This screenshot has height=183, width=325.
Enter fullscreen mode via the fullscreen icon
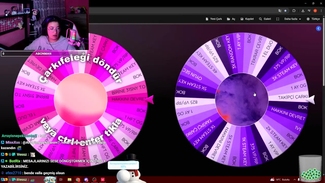[x=278, y=19]
